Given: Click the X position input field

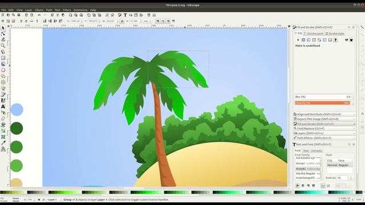Looking at the screenshot, I should coord(75,21).
